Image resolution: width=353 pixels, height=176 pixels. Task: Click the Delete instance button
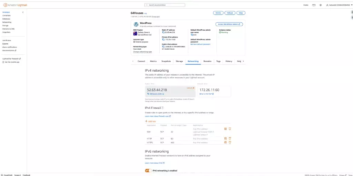[218, 13]
